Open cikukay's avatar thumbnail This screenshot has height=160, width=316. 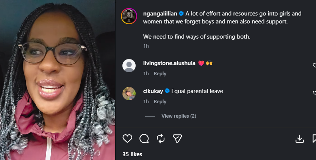pyautogui.click(x=129, y=93)
